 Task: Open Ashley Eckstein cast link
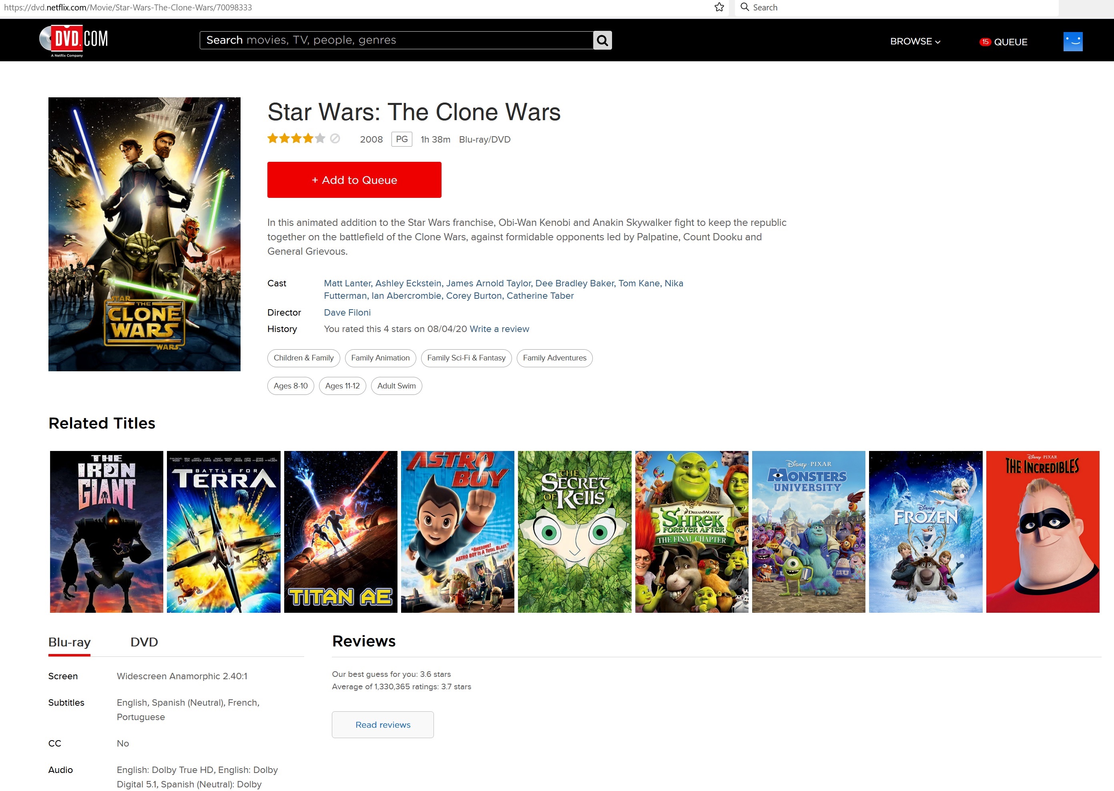[x=408, y=283]
